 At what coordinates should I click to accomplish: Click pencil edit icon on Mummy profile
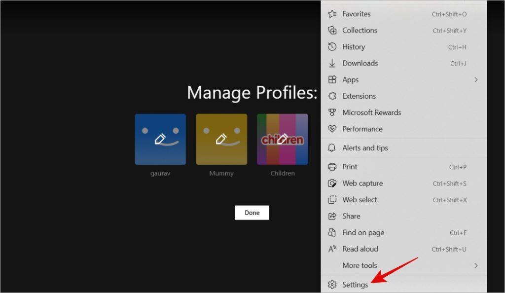221,139
